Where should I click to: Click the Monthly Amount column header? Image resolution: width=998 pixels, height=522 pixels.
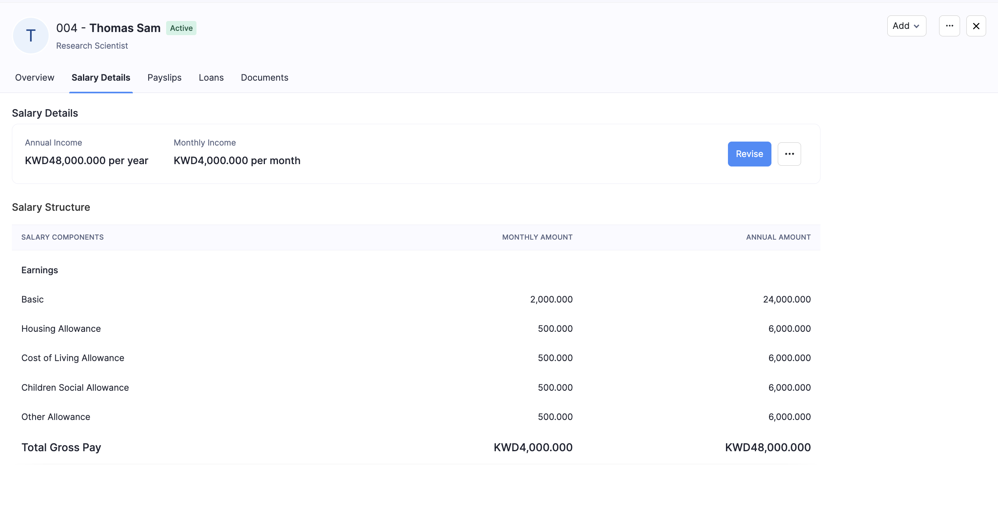point(537,237)
